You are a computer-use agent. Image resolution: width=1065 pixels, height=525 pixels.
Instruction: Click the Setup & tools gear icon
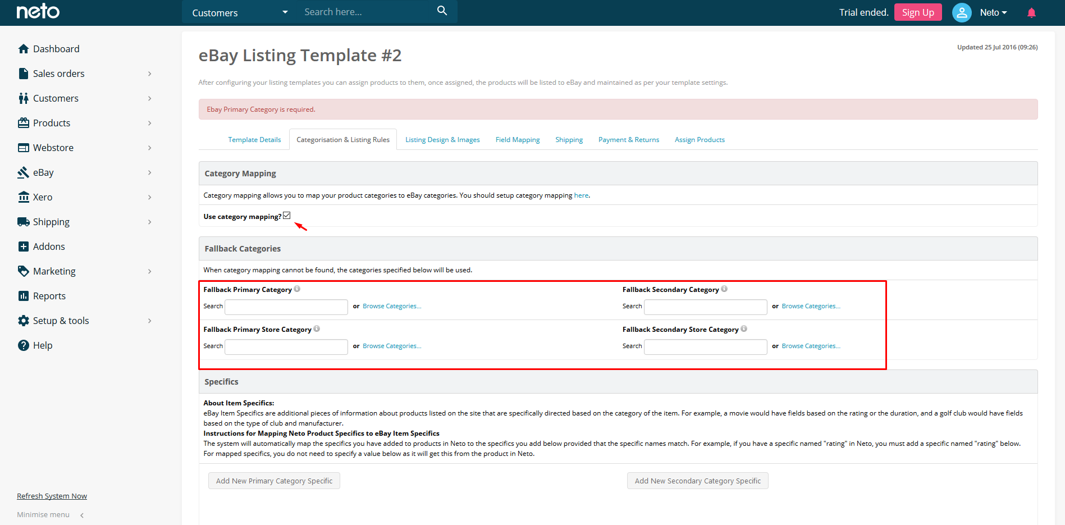click(24, 321)
